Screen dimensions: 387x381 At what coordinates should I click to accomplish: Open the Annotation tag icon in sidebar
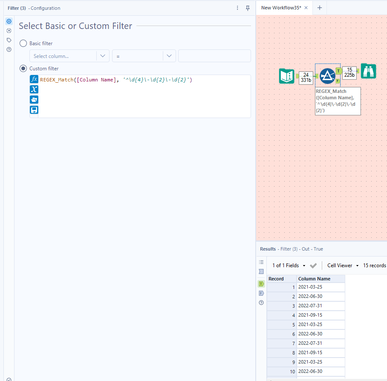[x=9, y=40]
